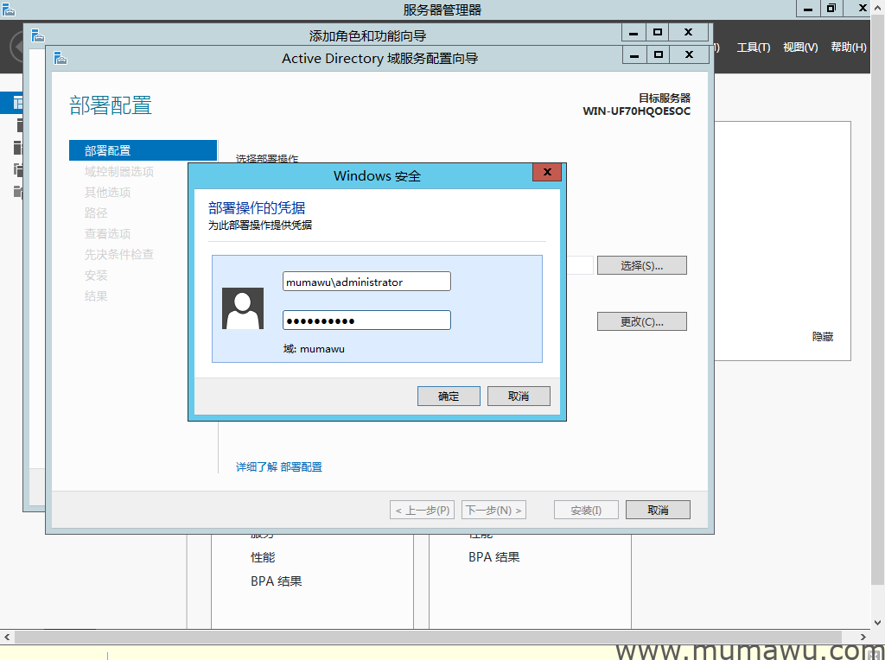This screenshot has width=885, height=660.
Task: Open the 详细了解 部署配置 link
Action: pos(279,466)
